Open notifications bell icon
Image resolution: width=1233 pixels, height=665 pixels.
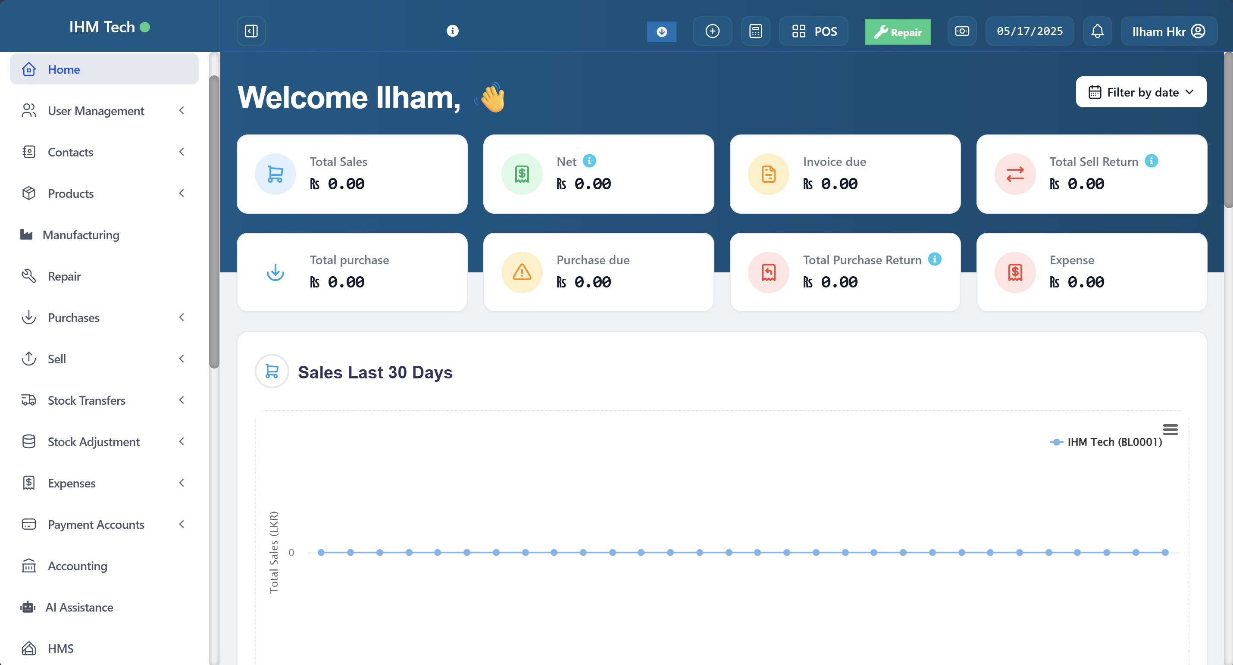1098,31
